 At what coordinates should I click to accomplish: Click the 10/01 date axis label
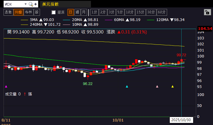point(118,120)
